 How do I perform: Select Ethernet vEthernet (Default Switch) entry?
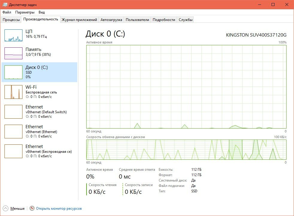(x=40, y=112)
